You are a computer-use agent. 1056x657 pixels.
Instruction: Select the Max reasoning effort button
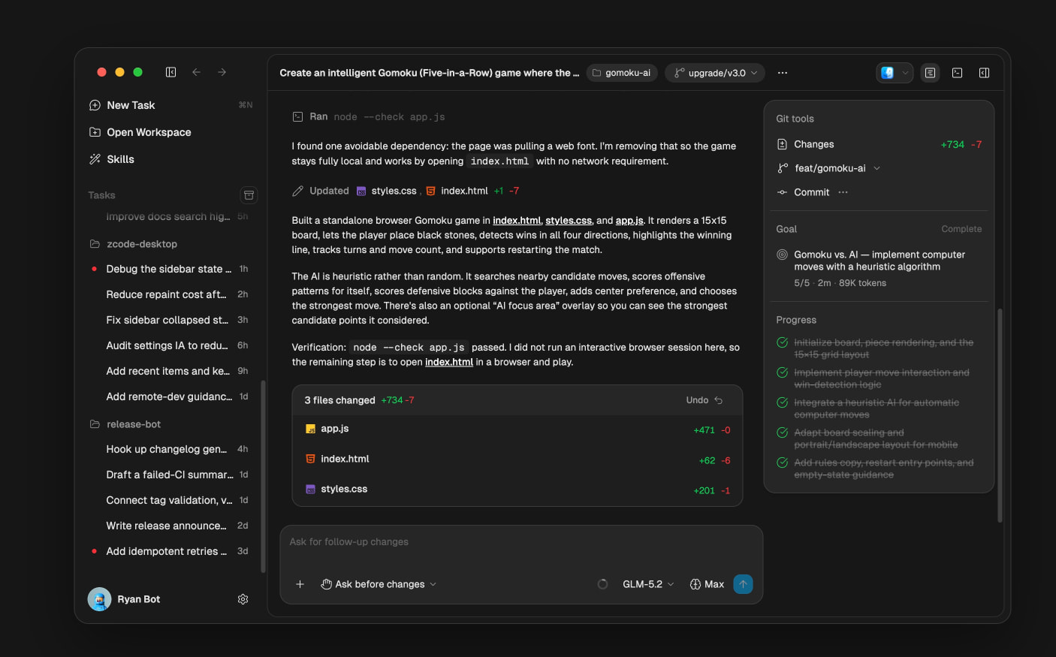tap(707, 584)
